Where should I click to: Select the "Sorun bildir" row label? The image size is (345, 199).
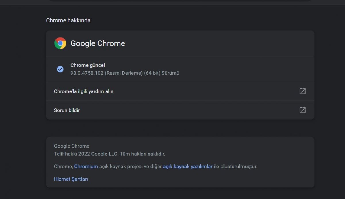coord(67,110)
